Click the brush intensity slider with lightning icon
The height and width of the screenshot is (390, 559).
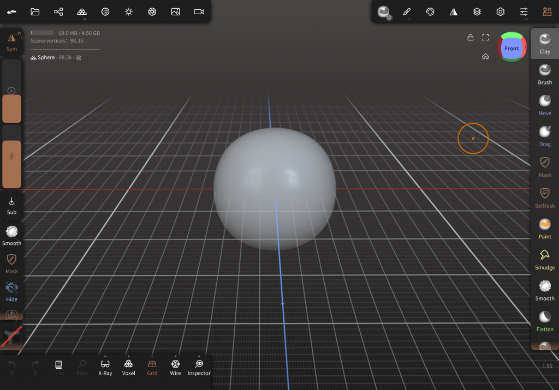[x=12, y=157]
